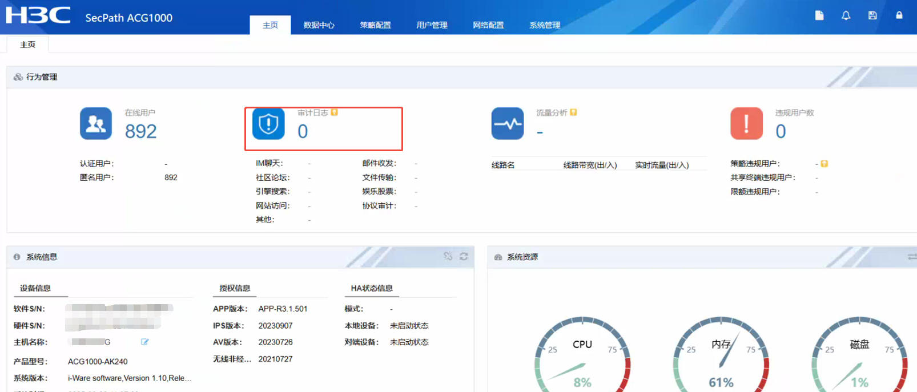Click the online users count 892
Image resolution: width=917 pixels, height=392 pixels.
[140, 132]
